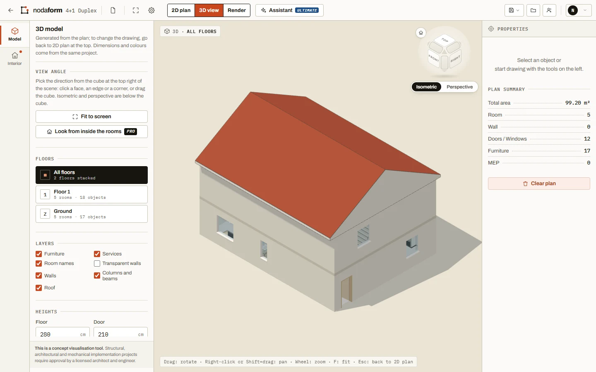Toggle the Furniture layer checkbox

click(38, 254)
